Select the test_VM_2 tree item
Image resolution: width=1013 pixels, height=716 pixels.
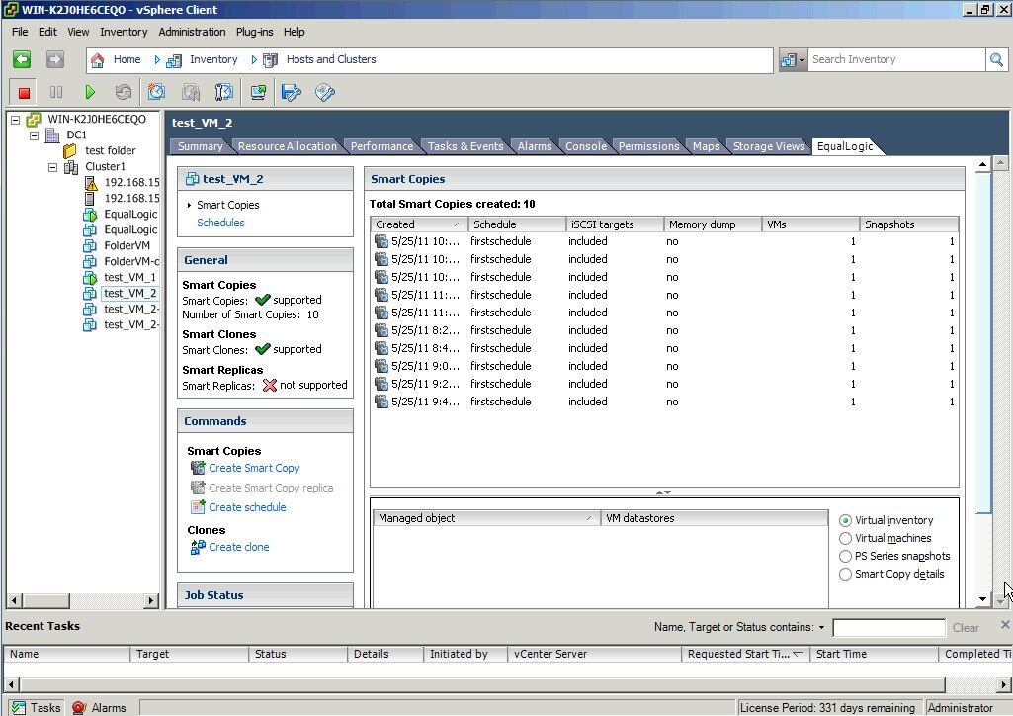129,294
